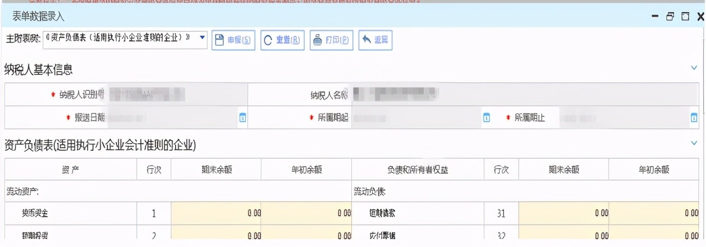
Task: Select 短期借款 年初余额 input cell
Action: tap(653, 213)
